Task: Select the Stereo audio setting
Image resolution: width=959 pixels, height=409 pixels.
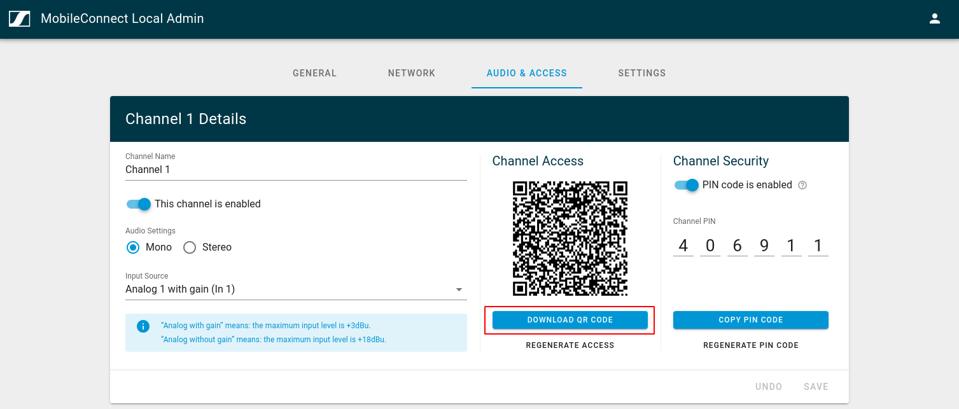Action: click(x=190, y=247)
